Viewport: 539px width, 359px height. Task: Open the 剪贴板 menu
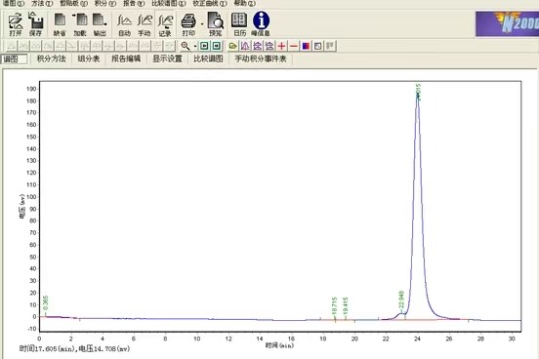pyautogui.click(x=73, y=3)
